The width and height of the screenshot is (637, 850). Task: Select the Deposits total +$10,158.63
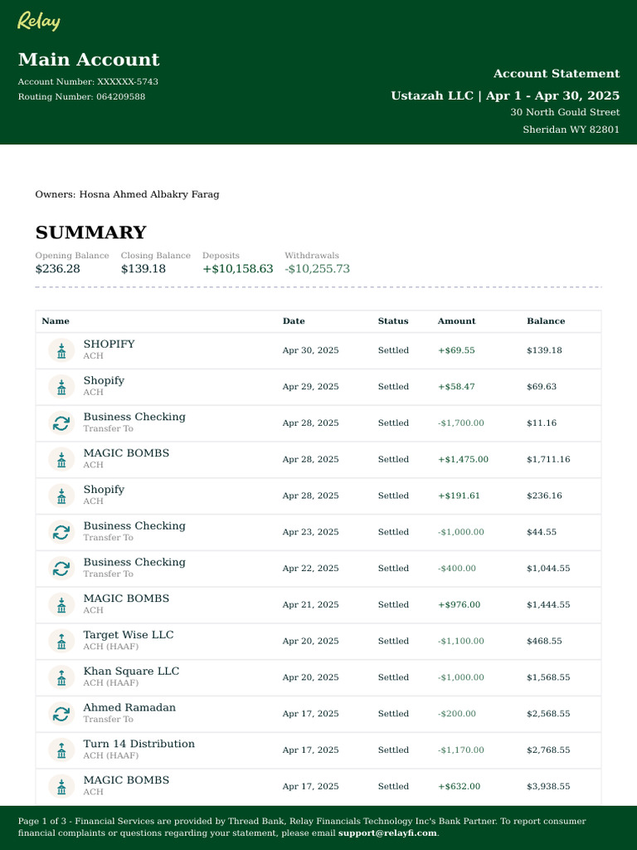pos(238,269)
